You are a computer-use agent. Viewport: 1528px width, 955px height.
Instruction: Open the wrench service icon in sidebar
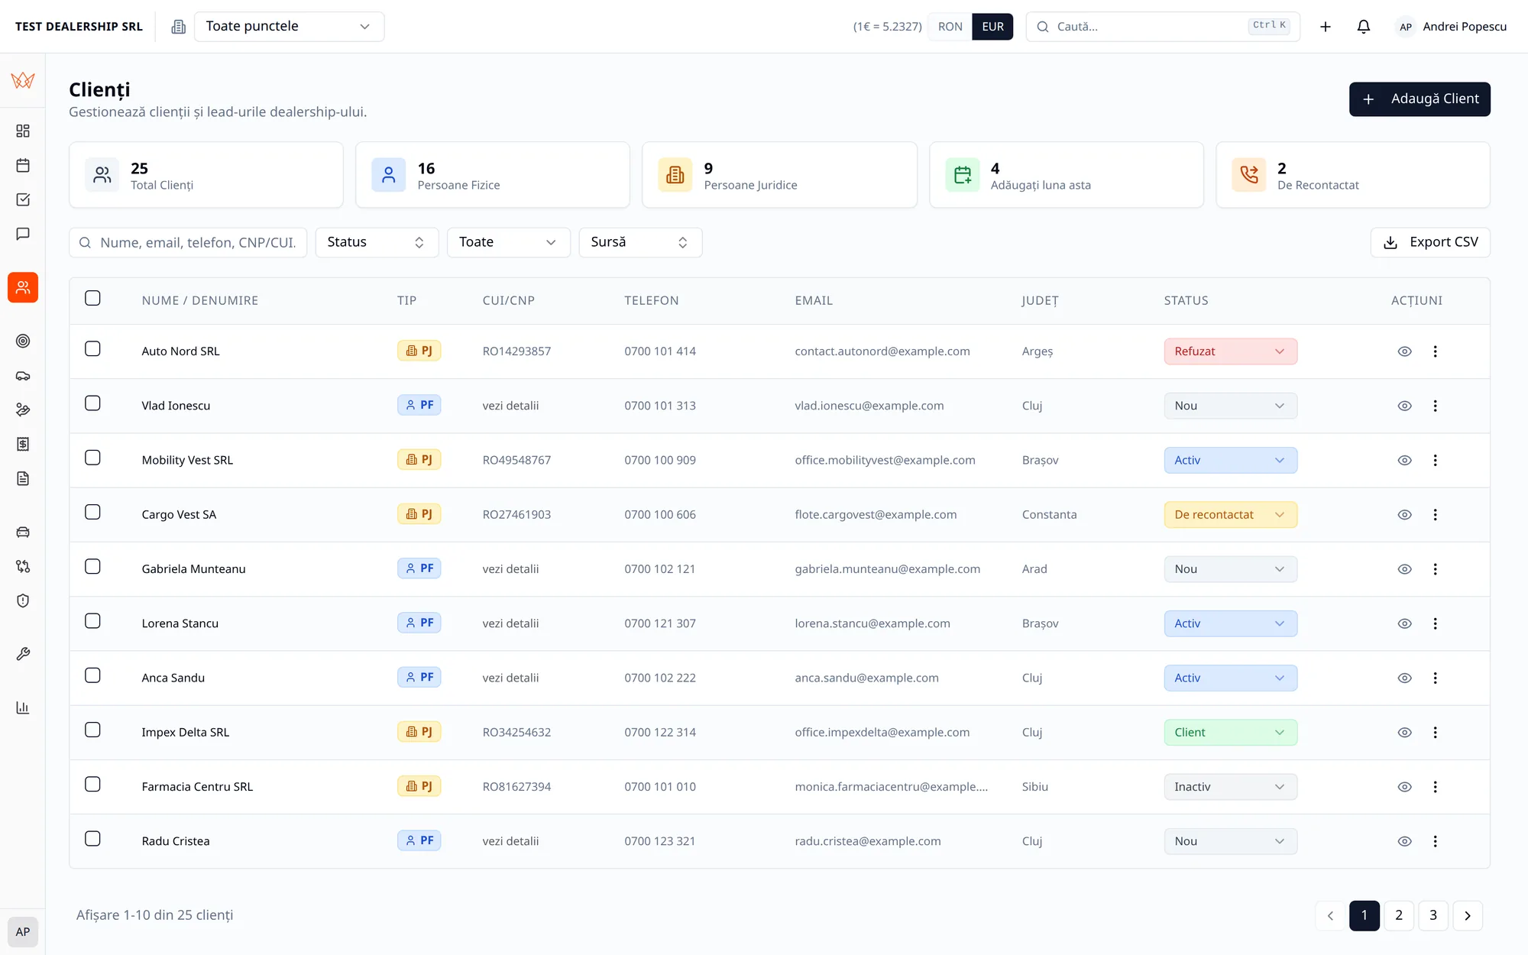[23, 654]
